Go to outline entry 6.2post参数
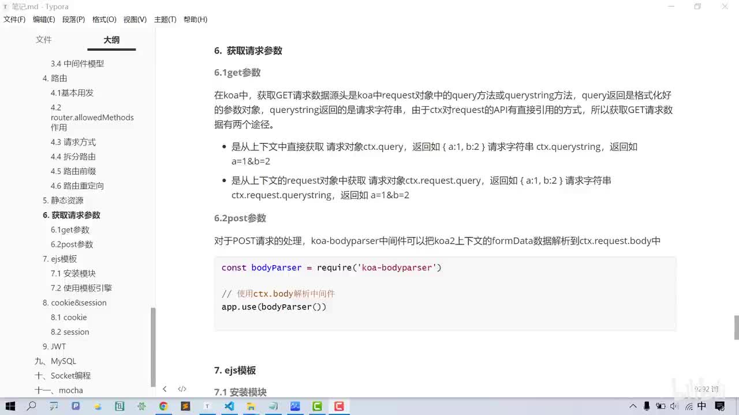The width and height of the screenshot is (739, 415). 72,244
